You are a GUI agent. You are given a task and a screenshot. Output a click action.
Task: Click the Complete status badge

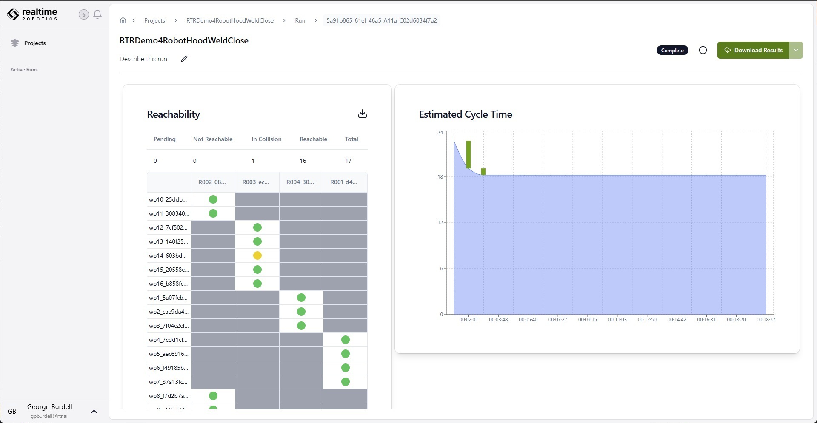[672, 50]
